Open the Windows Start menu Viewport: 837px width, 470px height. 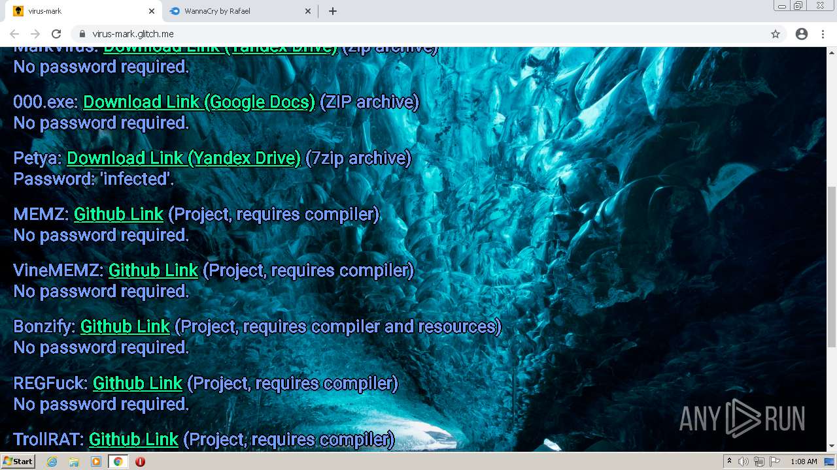coord(18,462)
